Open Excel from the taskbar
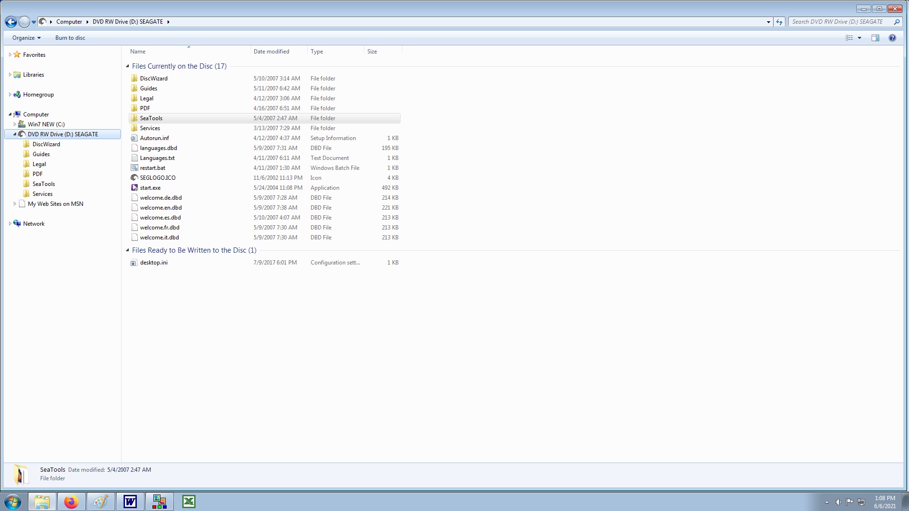 tap(188, 502)
